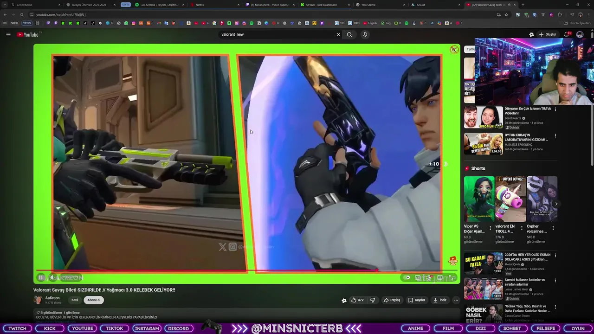Screen dimensions: 594x334
Task: Seek on the red video progress bar
Action: point(246,270)
